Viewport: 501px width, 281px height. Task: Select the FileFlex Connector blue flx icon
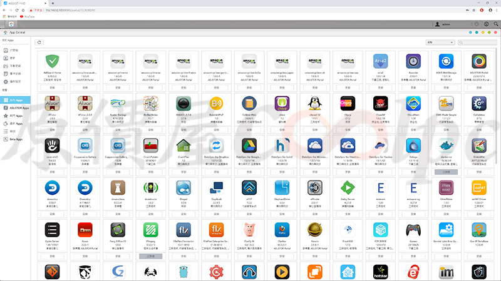click(x=183, y=230)
